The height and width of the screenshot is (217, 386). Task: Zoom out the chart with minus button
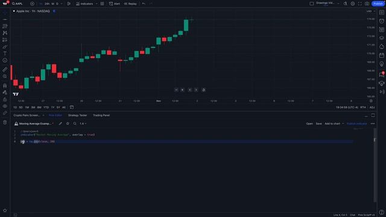click(176, 90)
